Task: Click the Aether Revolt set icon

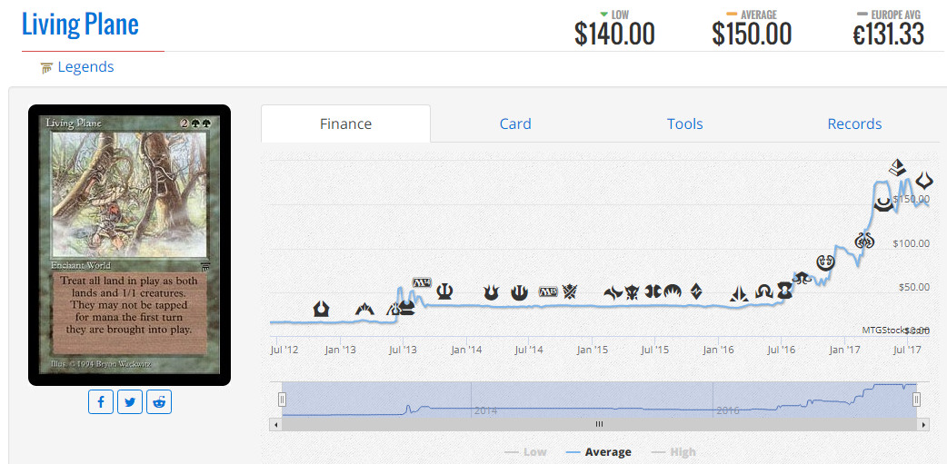Action: pyautogui.click(x=865, y=241)
